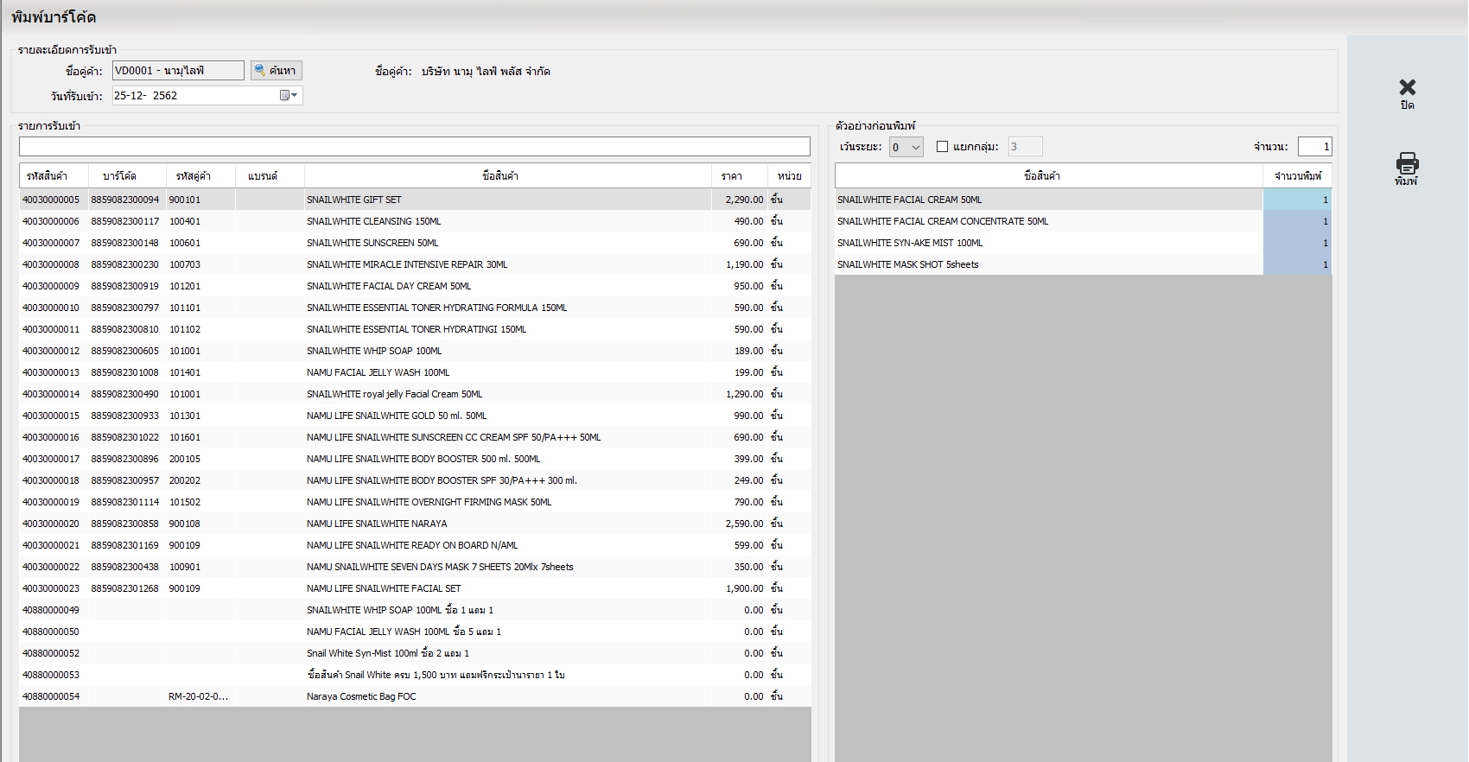Select NAMU FACIAL JELLY WASH ซื้อ 5 แถม 1
1469x762 pixels.
point(415,632)
